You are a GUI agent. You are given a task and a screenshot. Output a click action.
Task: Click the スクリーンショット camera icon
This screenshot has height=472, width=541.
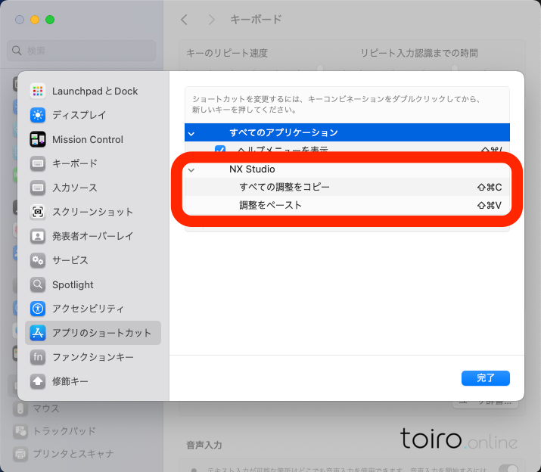(x=38, y=212)
